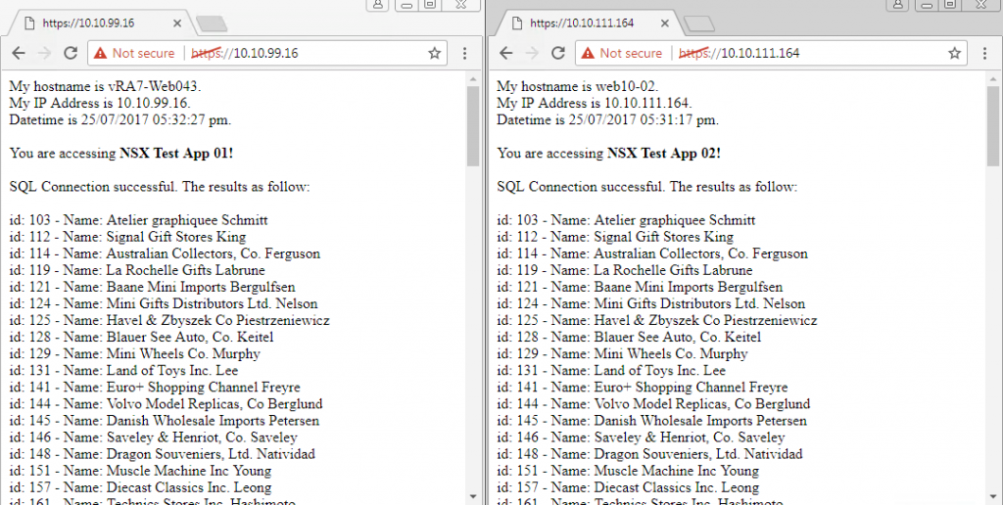Bookmark the 10.10.99.16 page with the star

[x=434, y=53]
